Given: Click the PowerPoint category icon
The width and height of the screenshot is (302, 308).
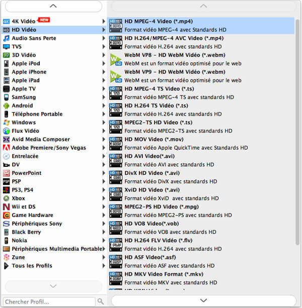Looking at the screenshot, I should point(6,173).
